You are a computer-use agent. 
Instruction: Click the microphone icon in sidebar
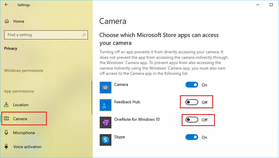pos(7,133)
